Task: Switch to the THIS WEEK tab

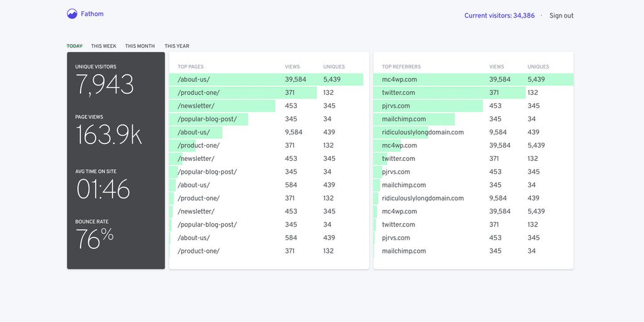Action: (x=104, y=46)
